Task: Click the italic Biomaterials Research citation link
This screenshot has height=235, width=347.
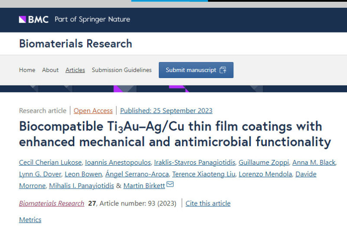Action: [x=52, y=203]
